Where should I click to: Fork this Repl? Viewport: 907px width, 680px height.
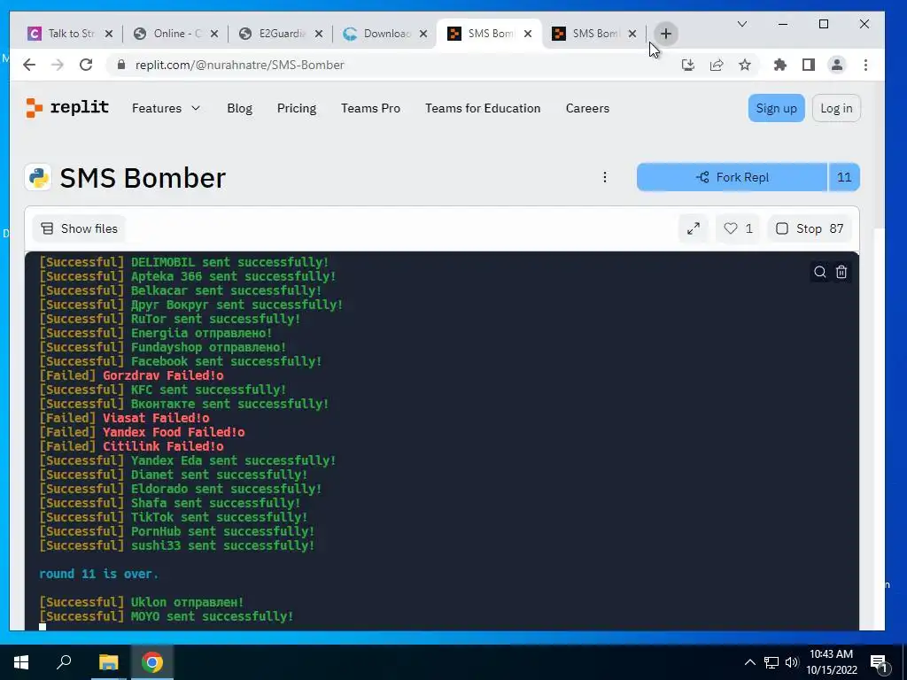point(733,177)
